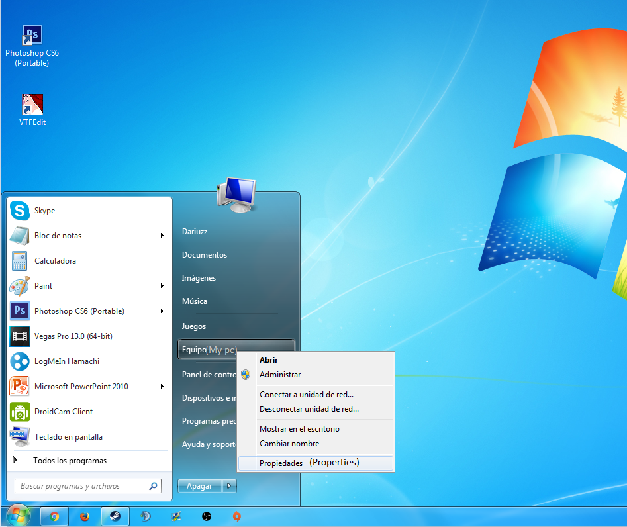Switch to Steam in the taskbar
627x527 pixels.
115,516
